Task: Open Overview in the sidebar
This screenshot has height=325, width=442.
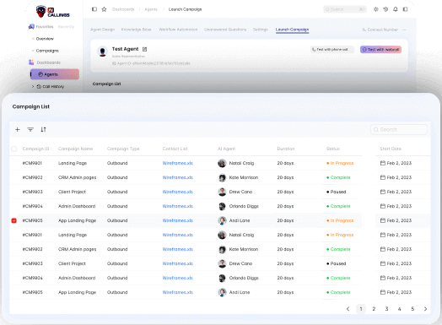Action: tap(45, 39)
